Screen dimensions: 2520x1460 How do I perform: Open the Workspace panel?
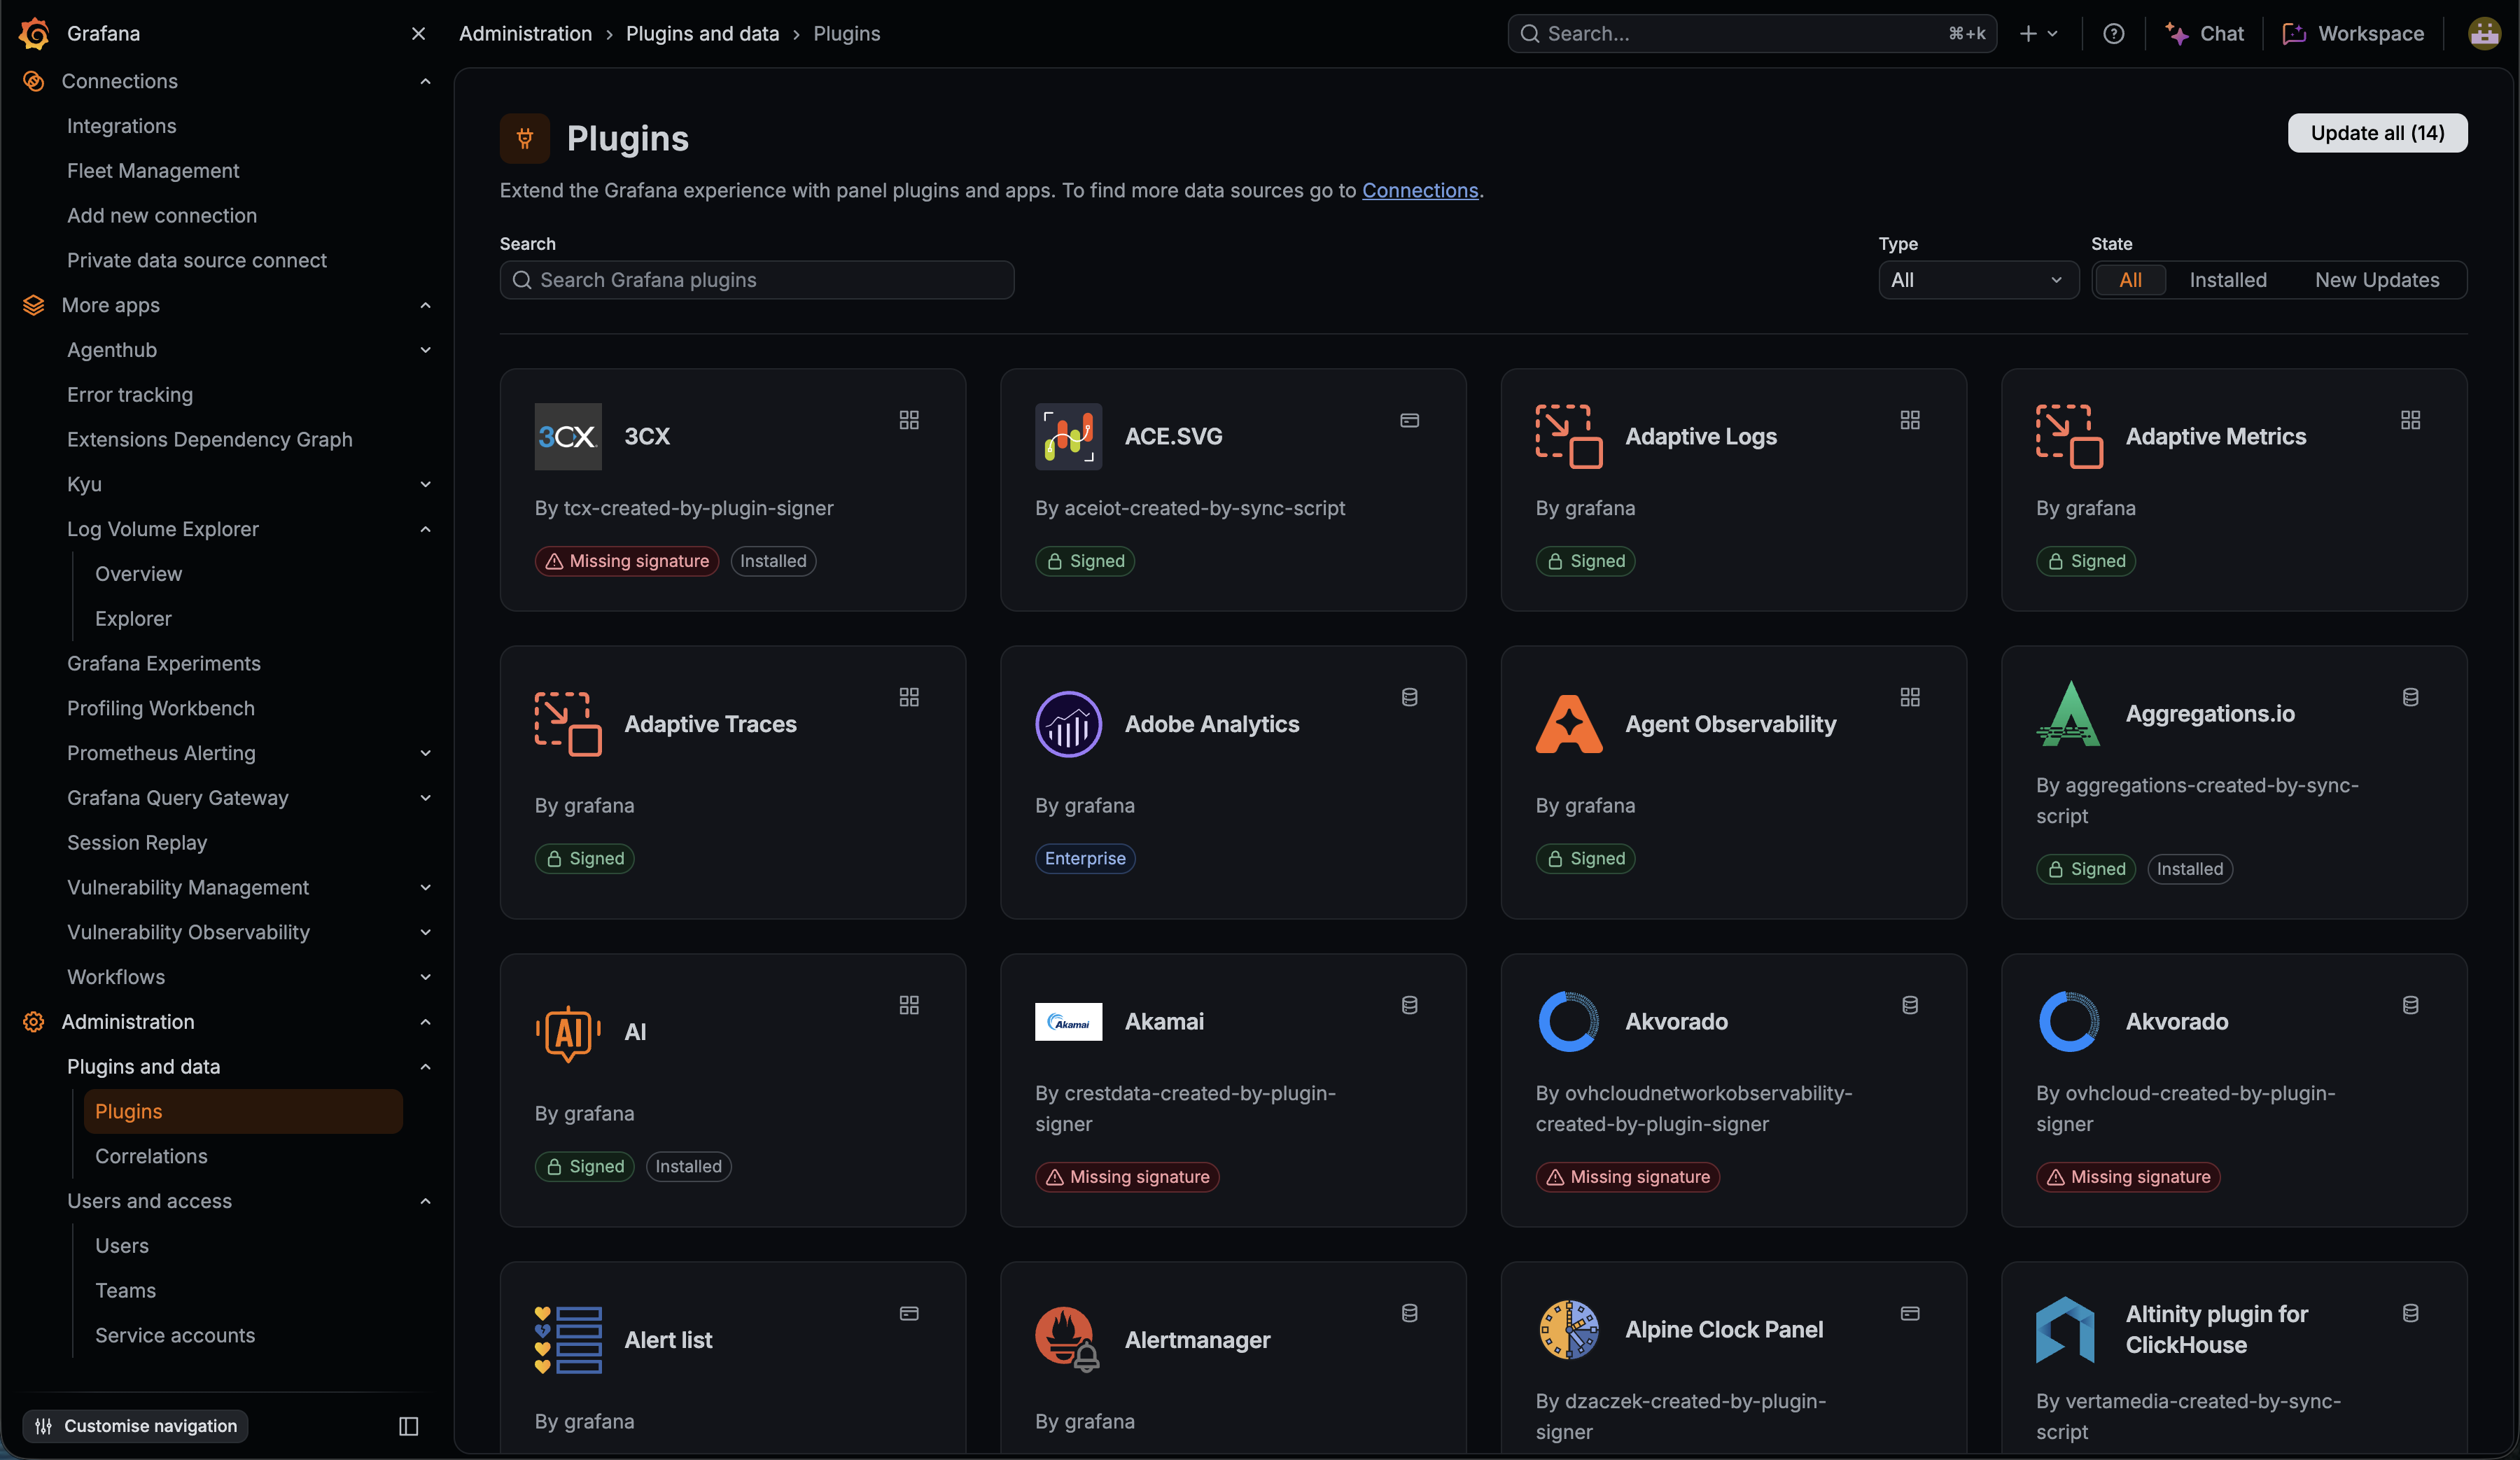(x=2353, y=34)
